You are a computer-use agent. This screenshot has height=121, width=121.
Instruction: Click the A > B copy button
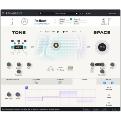click(x=88, y=13)
